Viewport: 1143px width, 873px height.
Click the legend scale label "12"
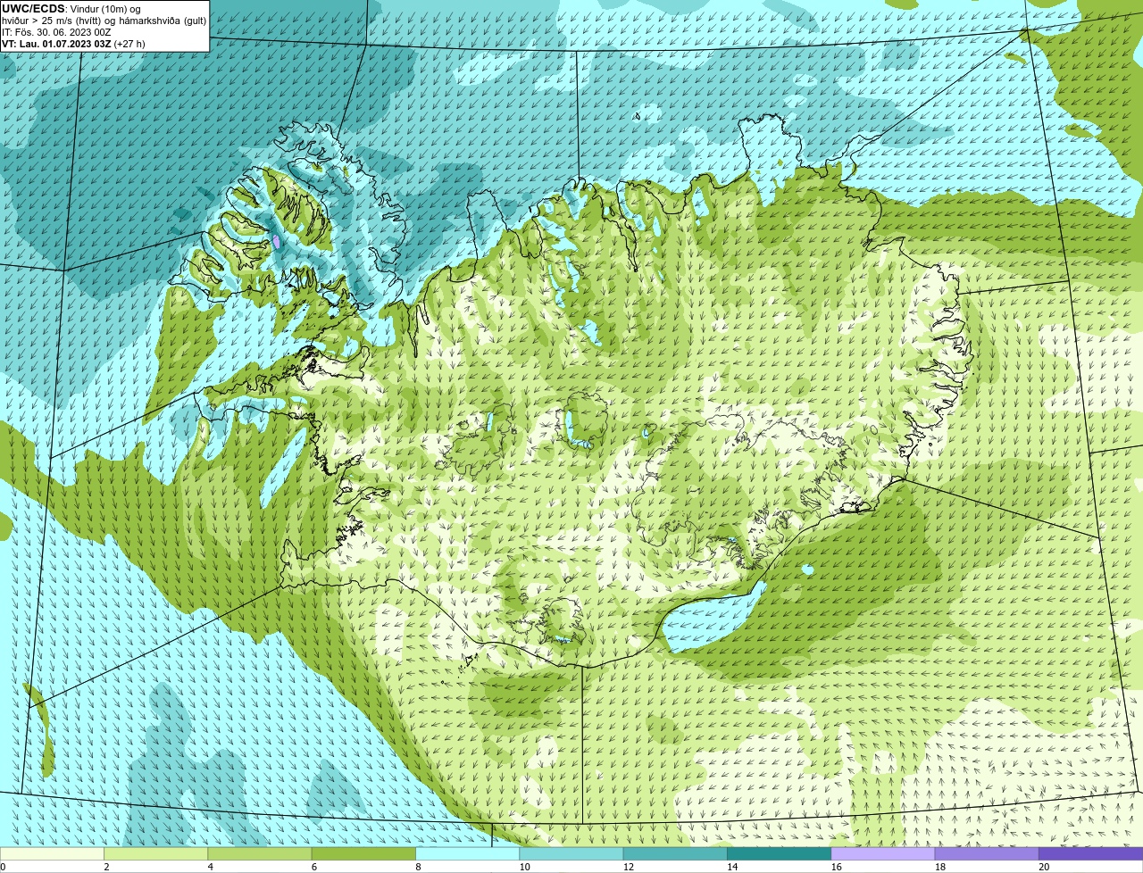coord(629,867)
